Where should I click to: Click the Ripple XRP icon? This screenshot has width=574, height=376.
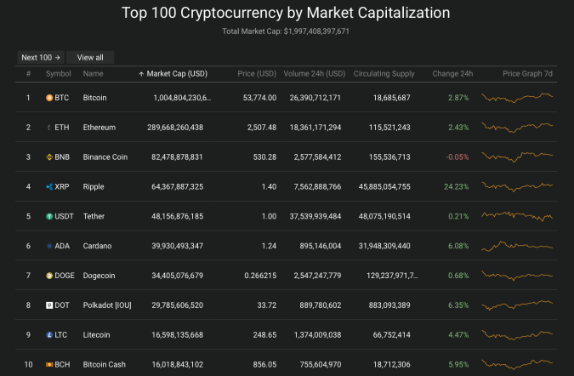49,186
